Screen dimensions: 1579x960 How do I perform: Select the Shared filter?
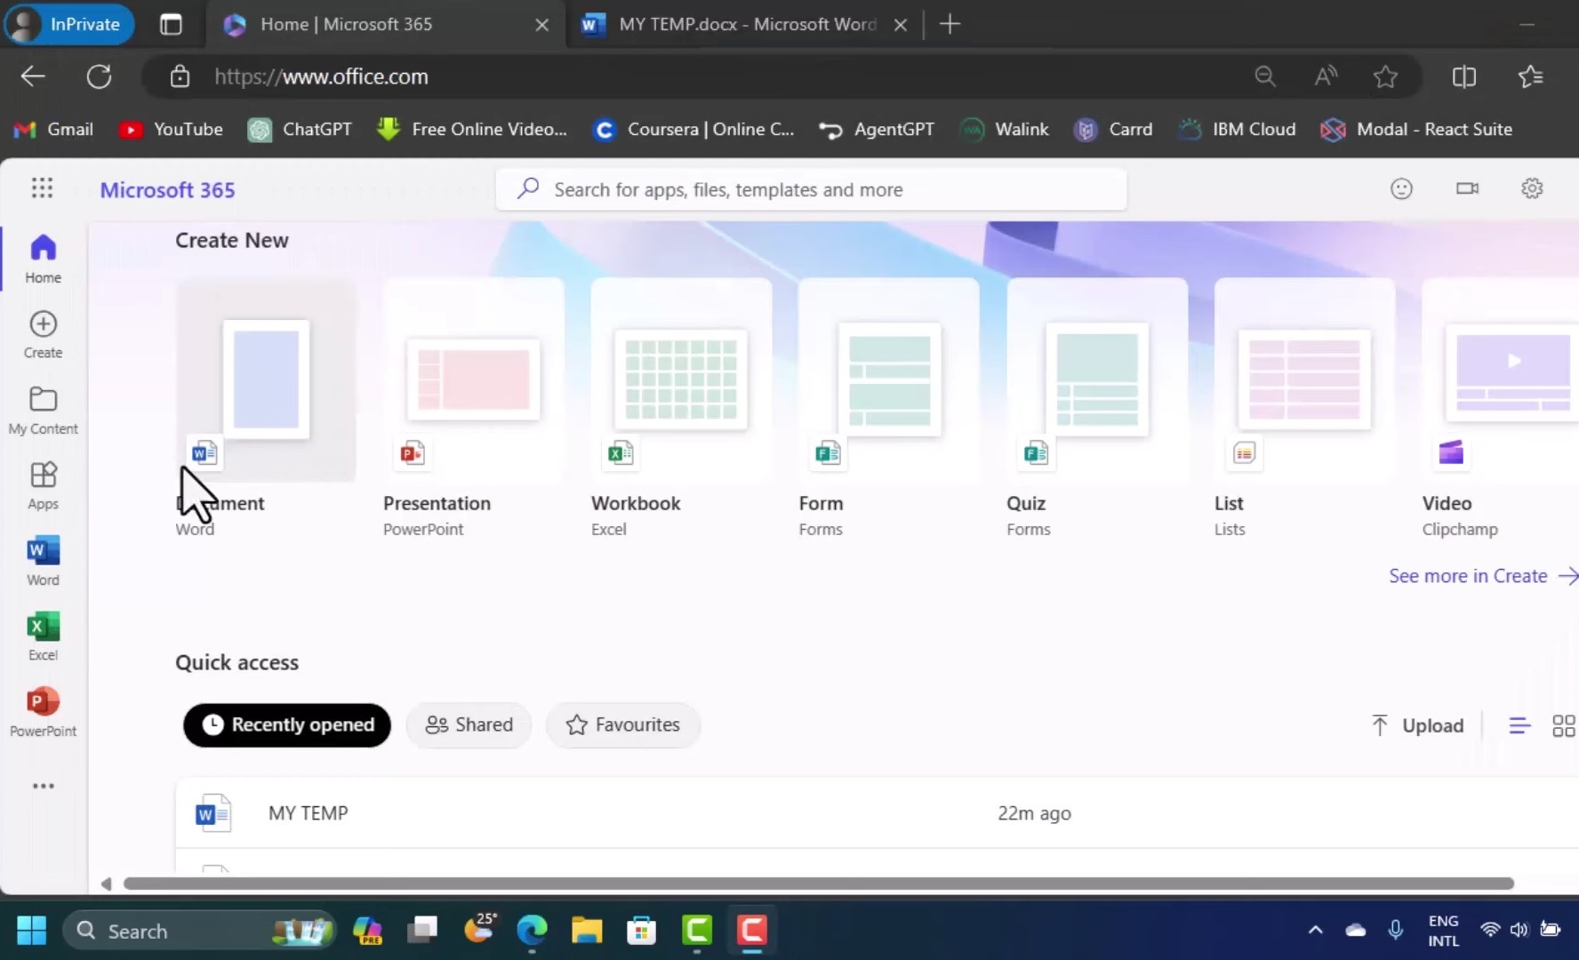pos(469,725)
